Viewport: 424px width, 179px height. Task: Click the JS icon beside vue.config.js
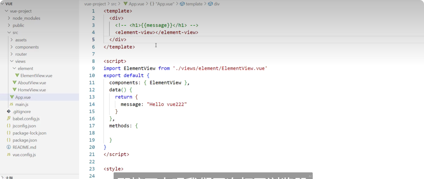(x=9, y=154)
